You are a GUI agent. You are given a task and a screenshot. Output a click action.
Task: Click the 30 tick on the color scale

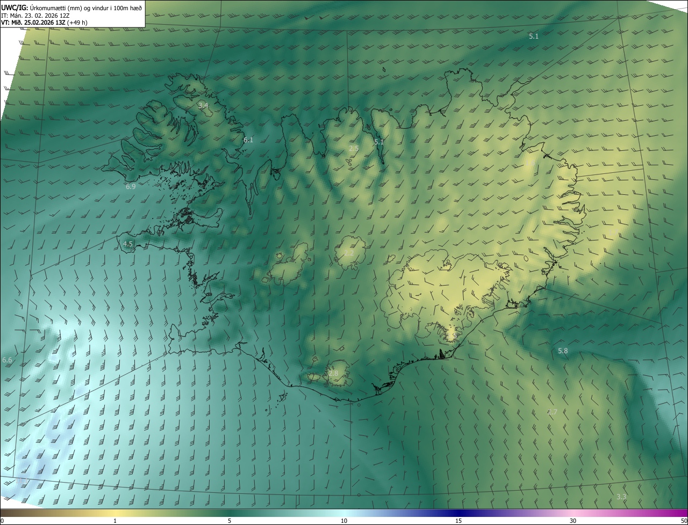(x=573, y=521)
